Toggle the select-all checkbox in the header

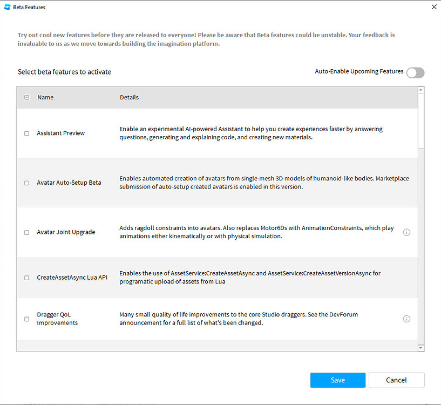(26, 97)
